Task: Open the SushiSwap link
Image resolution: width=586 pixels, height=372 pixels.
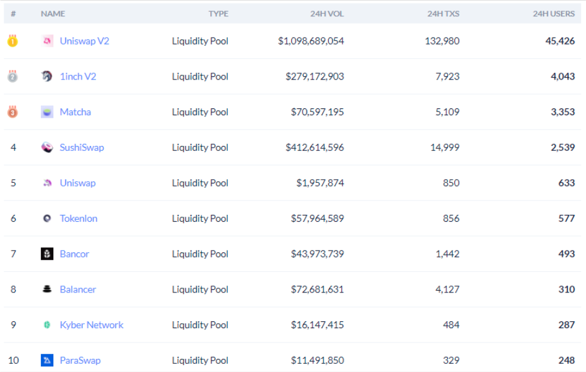Action: pos(82,147)
